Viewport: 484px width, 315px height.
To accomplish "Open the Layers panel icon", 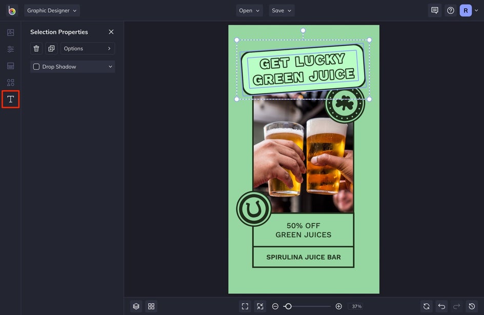I will coord(136,306).
